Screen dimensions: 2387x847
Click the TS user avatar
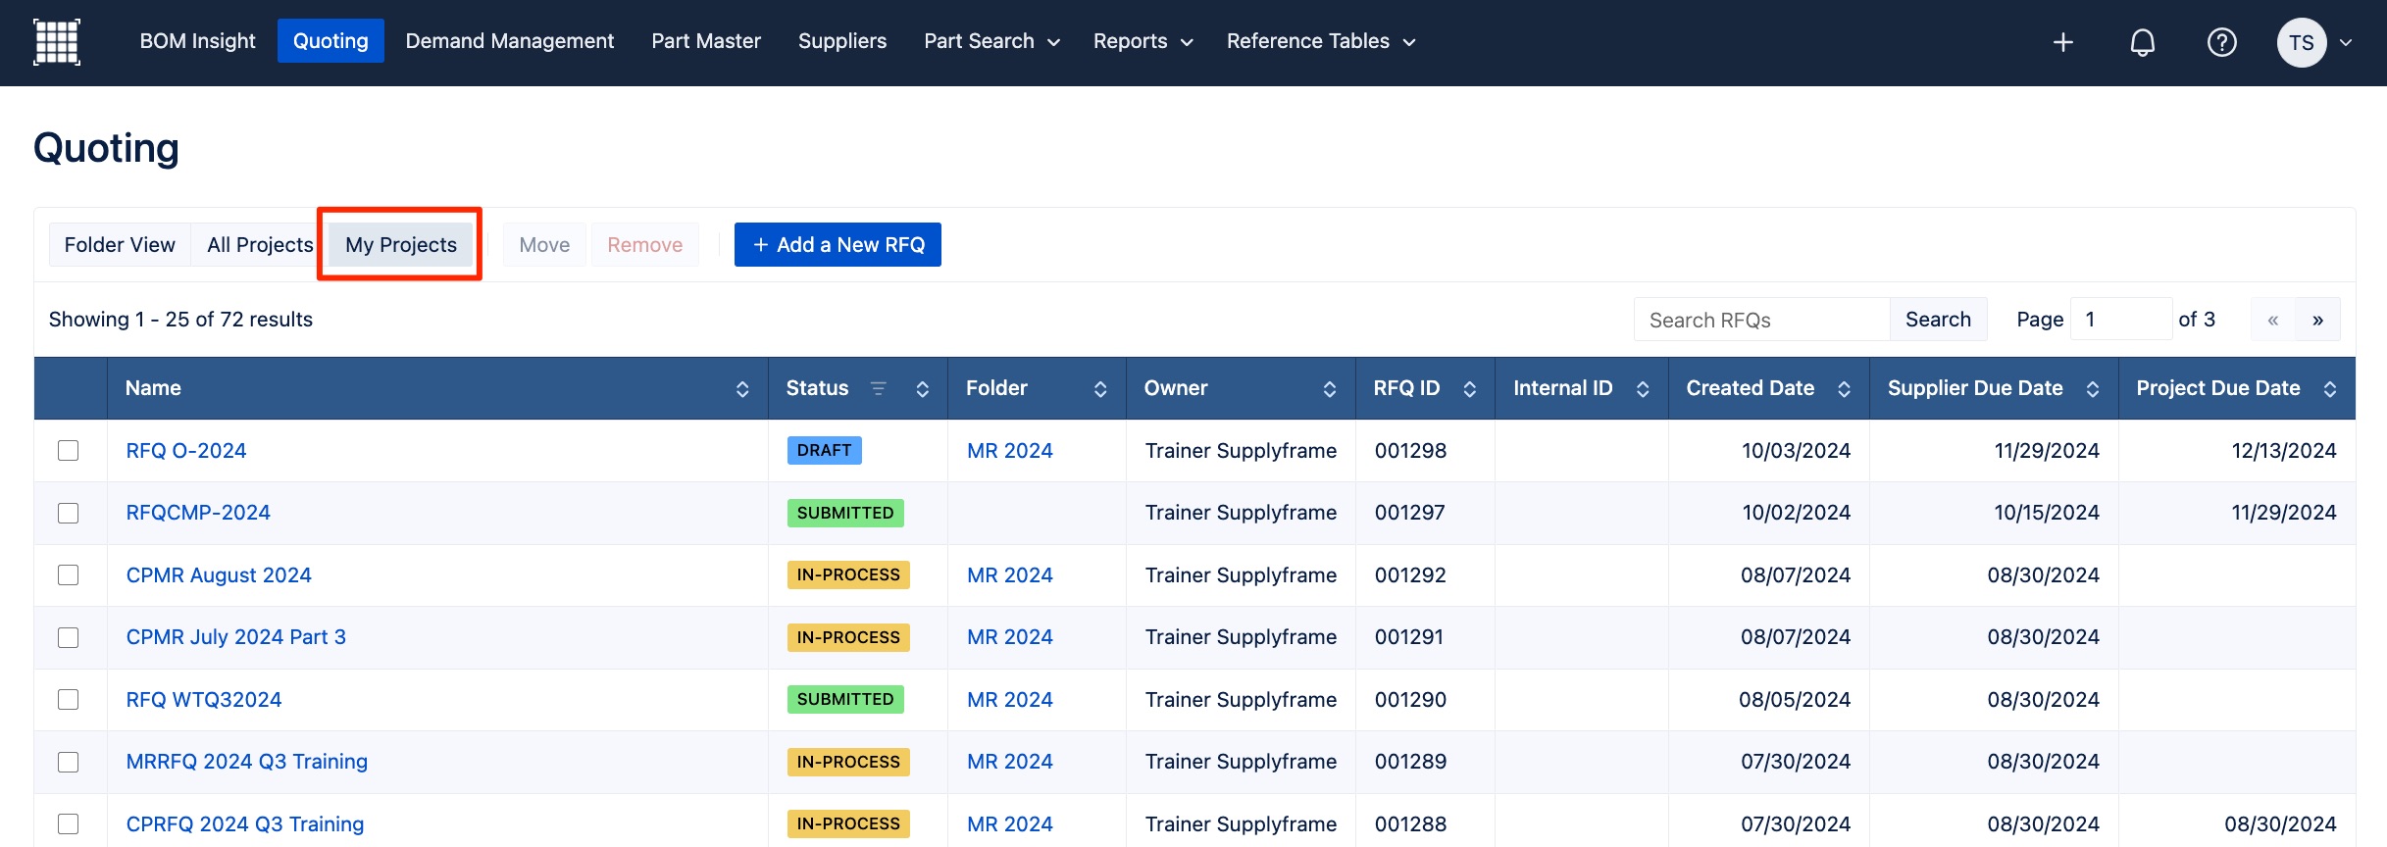2302,42
